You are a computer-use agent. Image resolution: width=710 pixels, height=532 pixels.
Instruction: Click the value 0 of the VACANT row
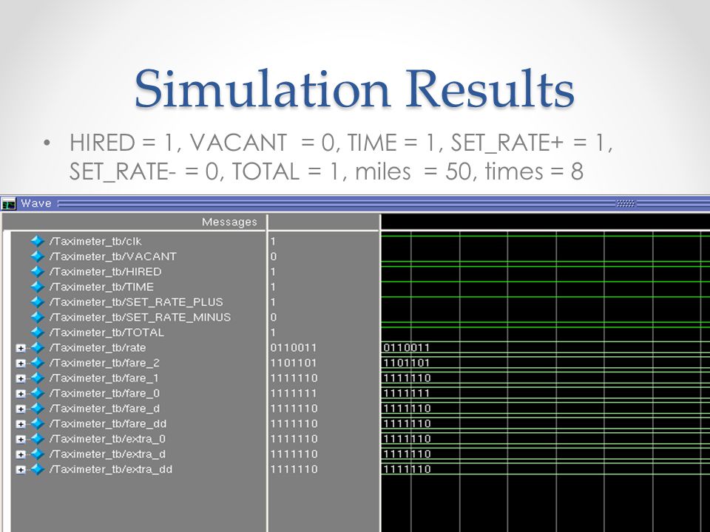tap(274, 256)
